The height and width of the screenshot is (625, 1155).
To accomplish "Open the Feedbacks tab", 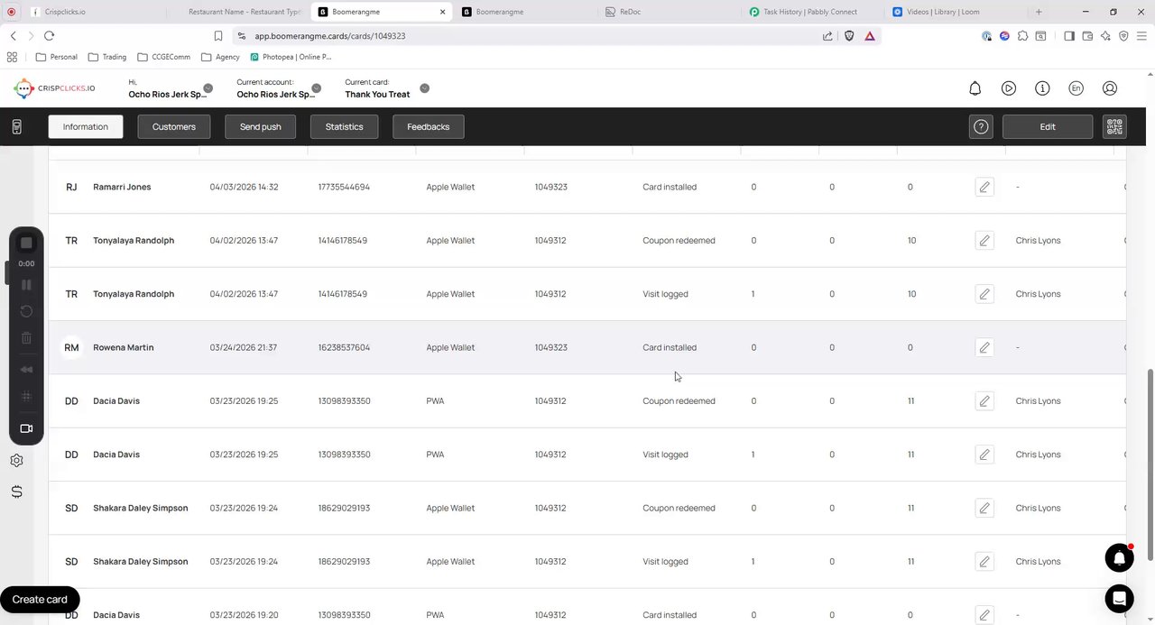I will [429, 127].
